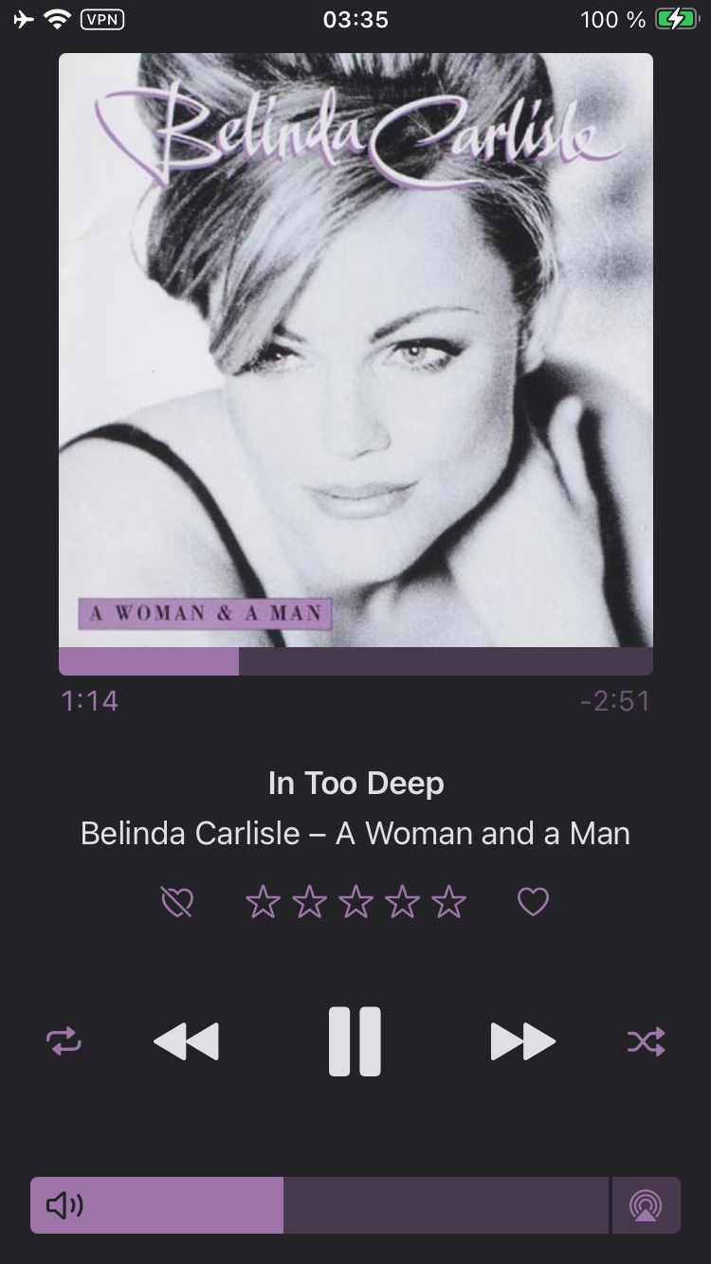This screenshot has width=711, height=1264.
Task: Pause the current song
Action: coord(355,1041)
